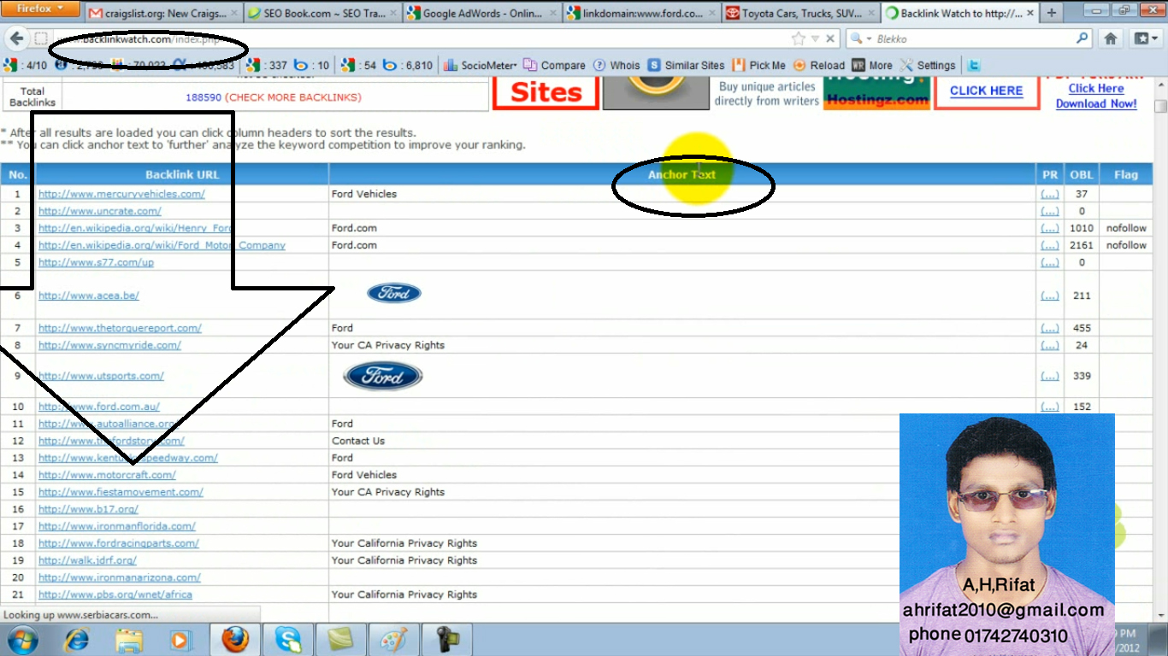The height and width of the screenshot is (656, 1168).
Task: Open Whois from the toolbar
Action: (616, 65)
